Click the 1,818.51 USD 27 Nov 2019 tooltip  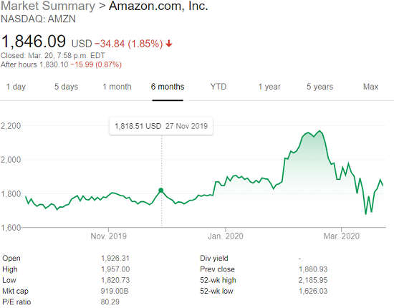(161, 126)
